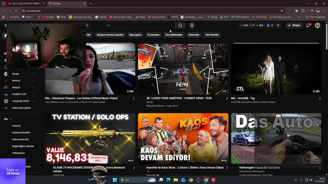
Task: Play the Das Auto Volkswagen Passat thumbnail
Action: tap(276, 138)
